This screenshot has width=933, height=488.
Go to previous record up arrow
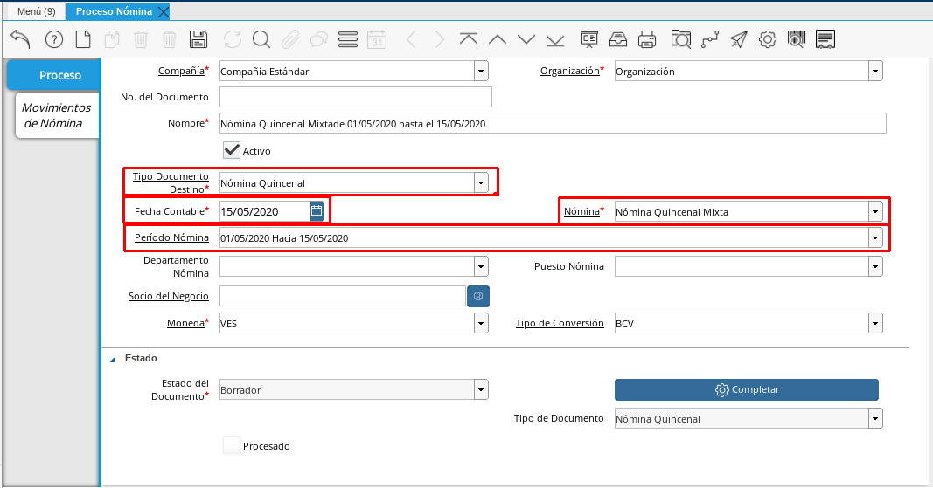pyautogui.click(x=498, y=39)
